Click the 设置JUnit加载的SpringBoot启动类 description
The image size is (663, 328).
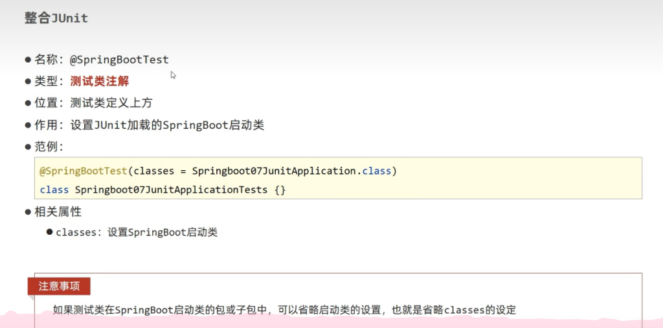[167, 126]
